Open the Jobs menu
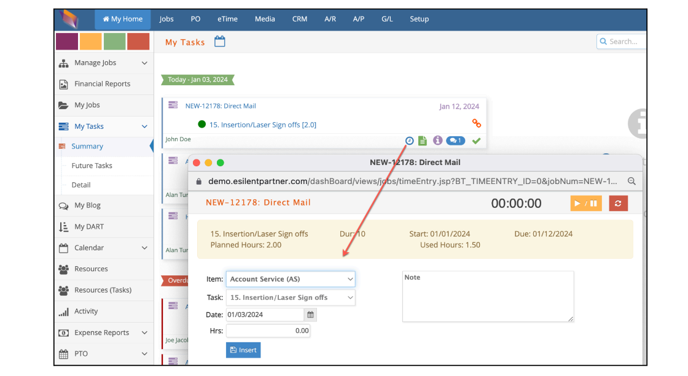Screen dimensions: 688x376 pos(166,19)
